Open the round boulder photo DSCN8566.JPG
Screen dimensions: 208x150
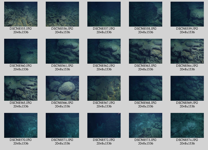(62, 88)
